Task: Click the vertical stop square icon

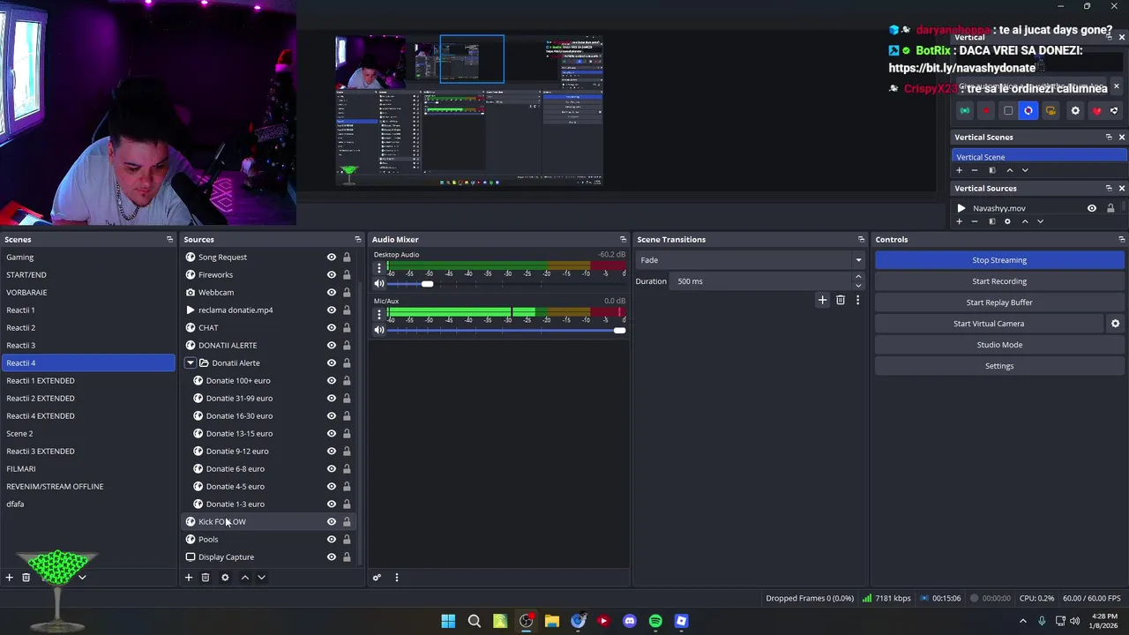Action: click(1008, 110)
